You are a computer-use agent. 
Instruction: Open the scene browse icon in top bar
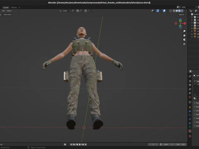click(178, 7)
